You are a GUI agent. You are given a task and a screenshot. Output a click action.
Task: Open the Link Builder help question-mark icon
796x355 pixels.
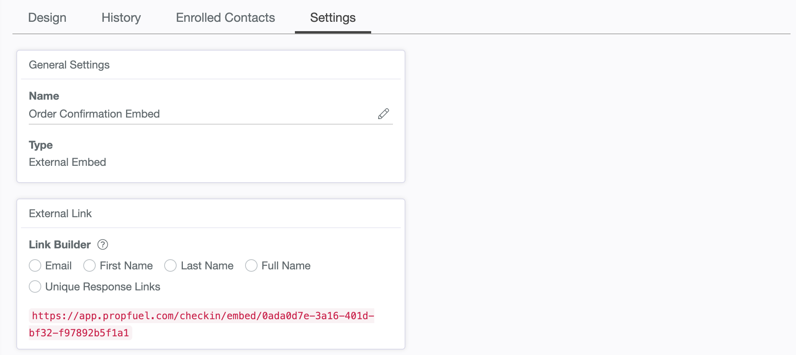pos(103,244)
